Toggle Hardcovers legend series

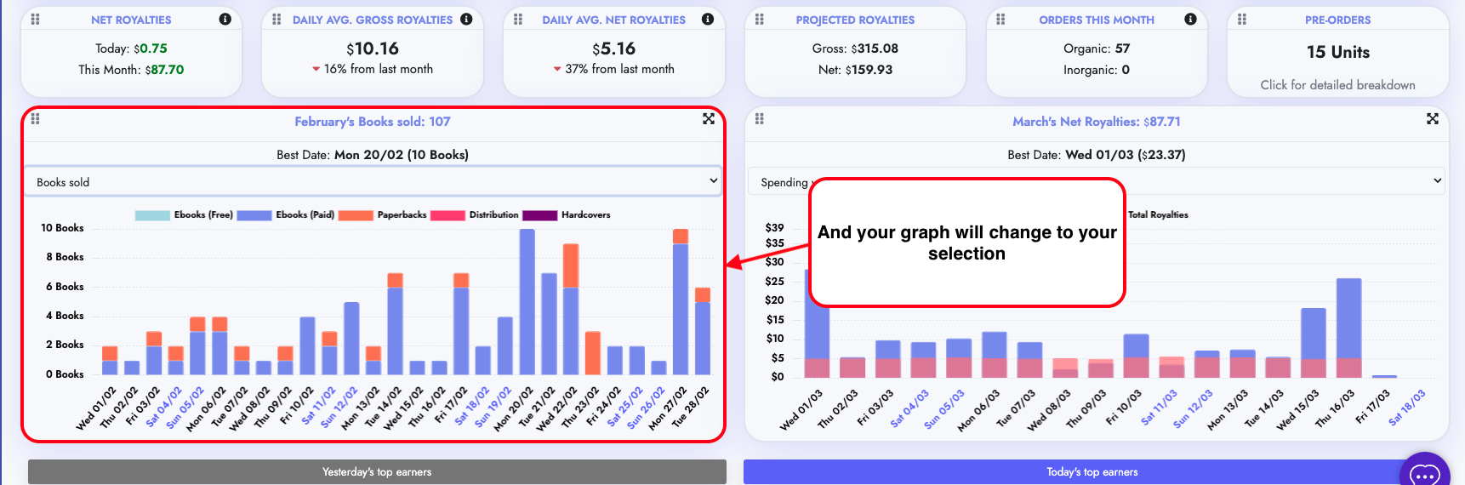coord(567,215)
